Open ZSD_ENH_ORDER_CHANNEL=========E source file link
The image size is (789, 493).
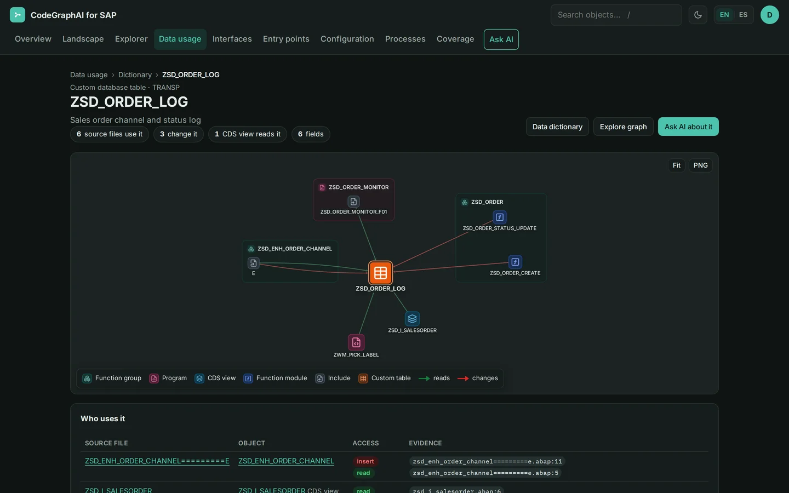[157, 461]
